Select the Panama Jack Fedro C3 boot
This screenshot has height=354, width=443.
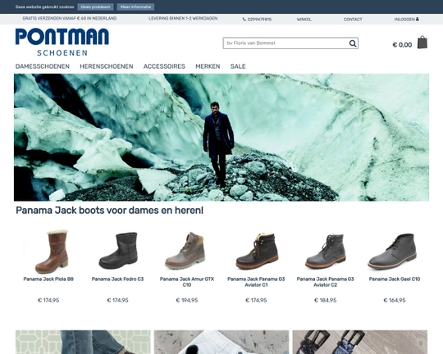pyautogui.click(x=118, y=250)
